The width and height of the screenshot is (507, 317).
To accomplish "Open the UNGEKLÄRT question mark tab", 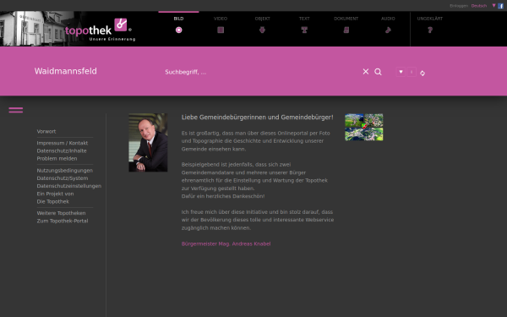I will tap(430, 30).
